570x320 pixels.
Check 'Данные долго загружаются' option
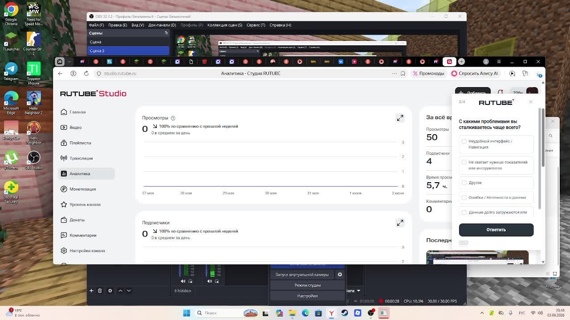464,212
